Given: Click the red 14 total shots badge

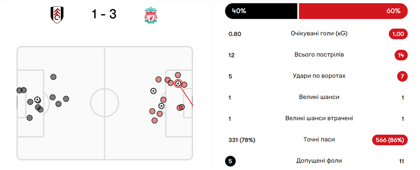Looking at the screenshot, I should 401,55.
